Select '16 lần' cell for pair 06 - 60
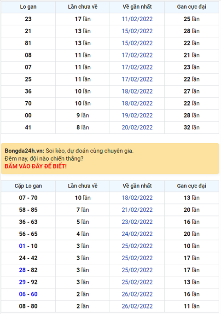 (192, 294)
